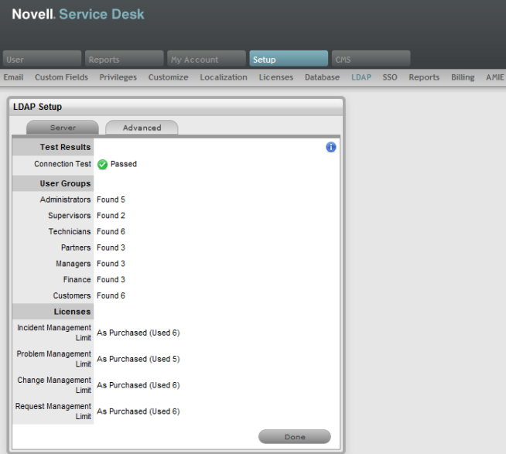Open the Email setup submenu
The width and height of the screenshot is (506, 454).
coord(13,77)
